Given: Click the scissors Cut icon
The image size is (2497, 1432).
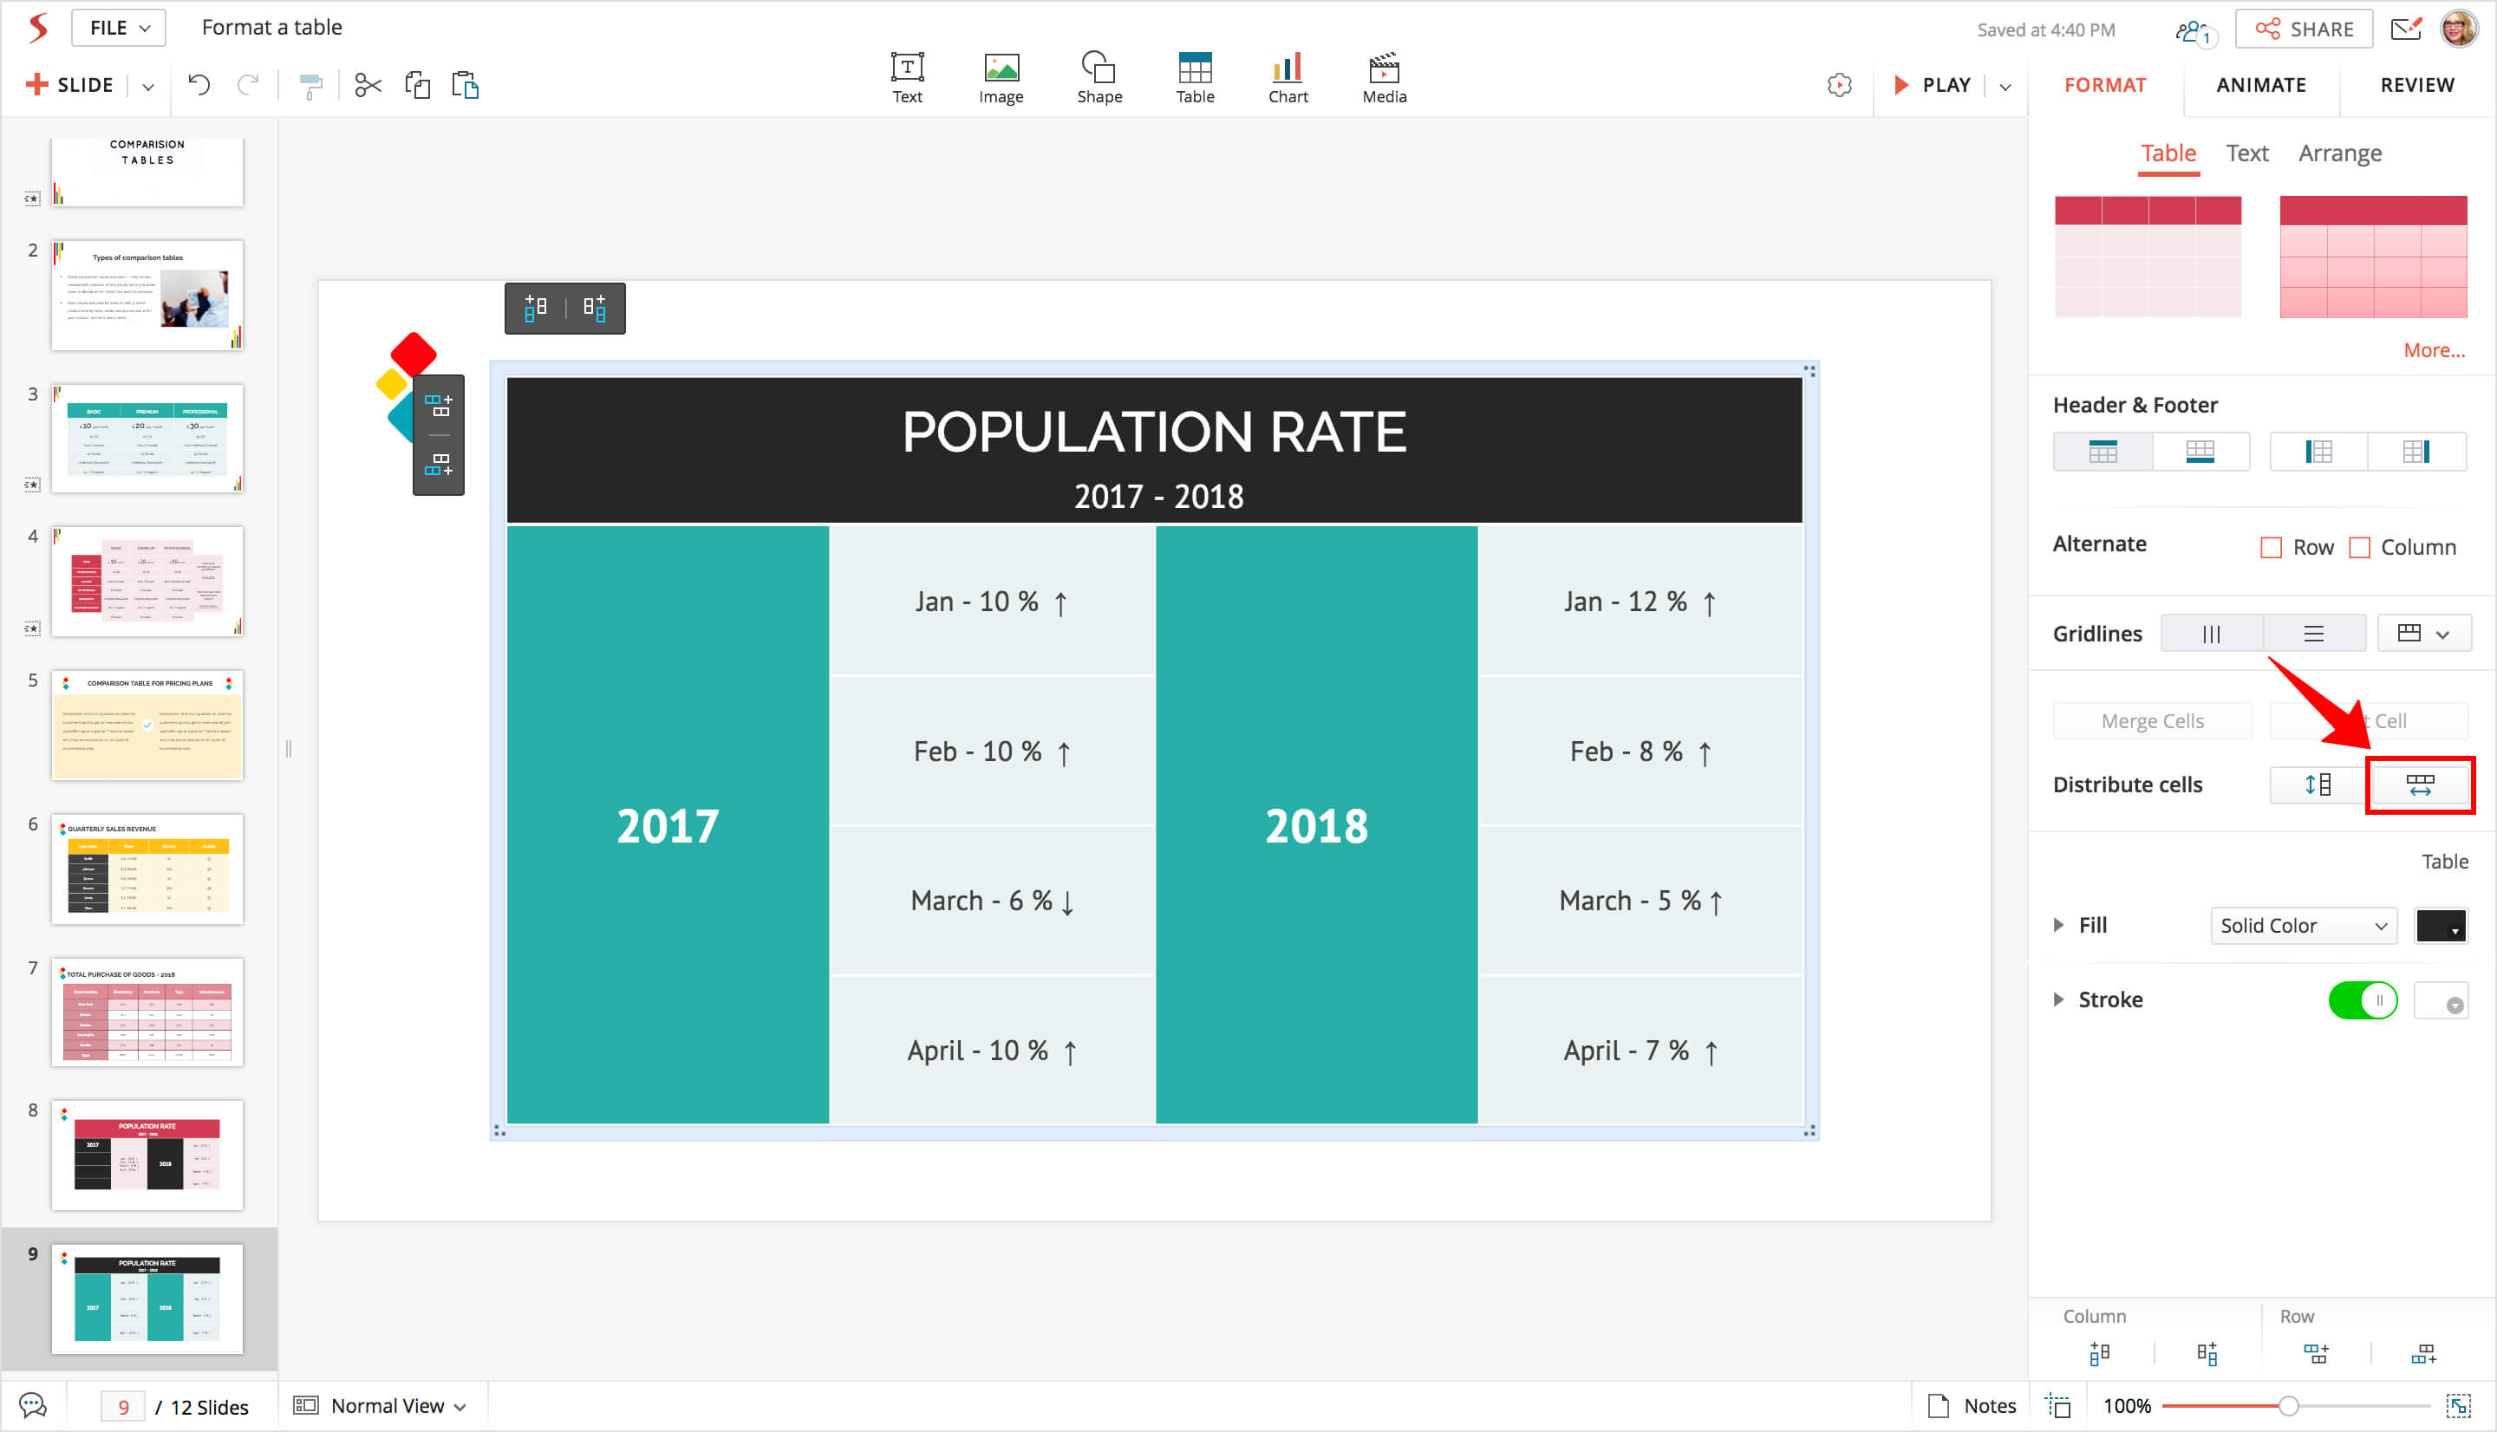Looking at the screenshot, I should click(x=368, y=86).
